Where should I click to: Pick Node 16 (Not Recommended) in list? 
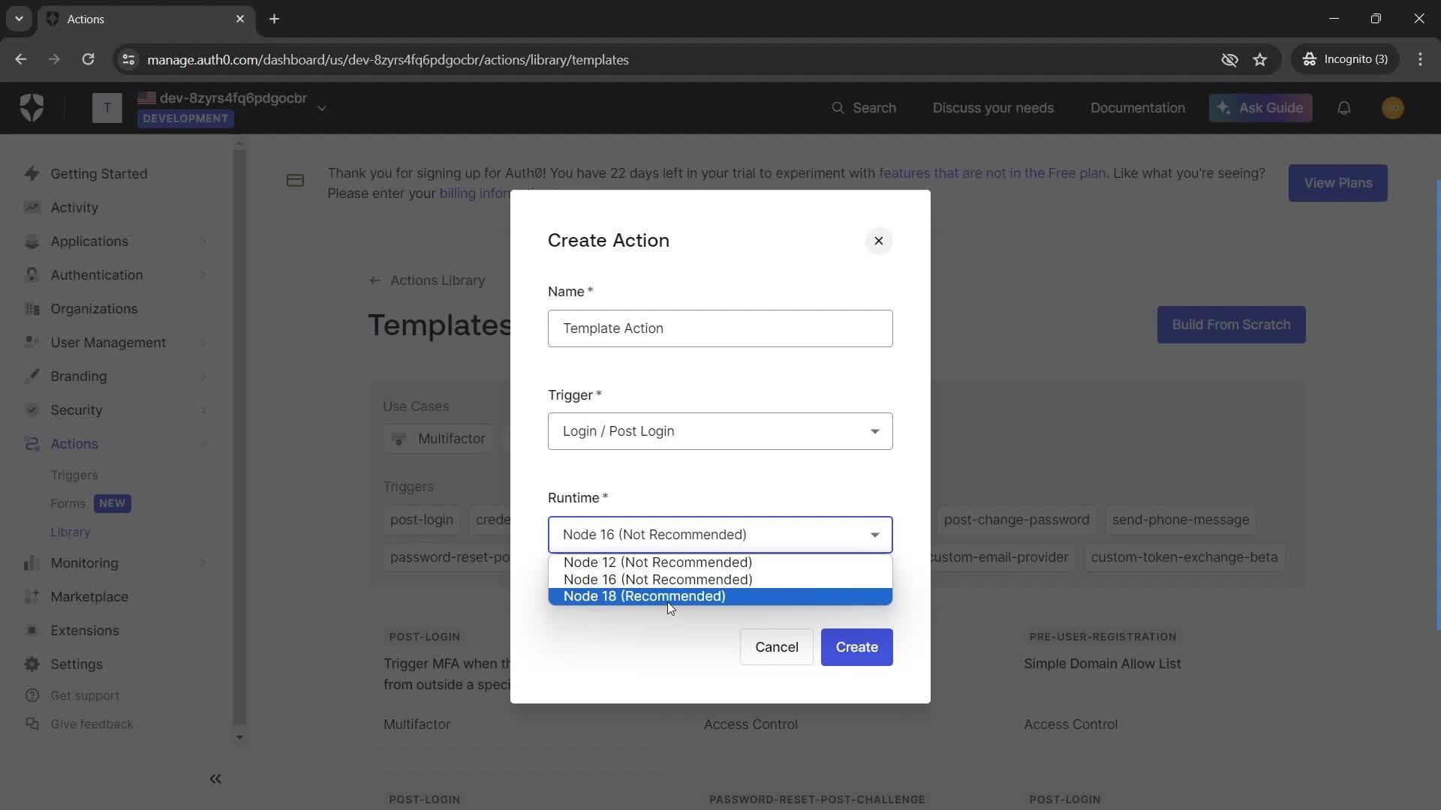pyautogui.click(x=720, y=580)
